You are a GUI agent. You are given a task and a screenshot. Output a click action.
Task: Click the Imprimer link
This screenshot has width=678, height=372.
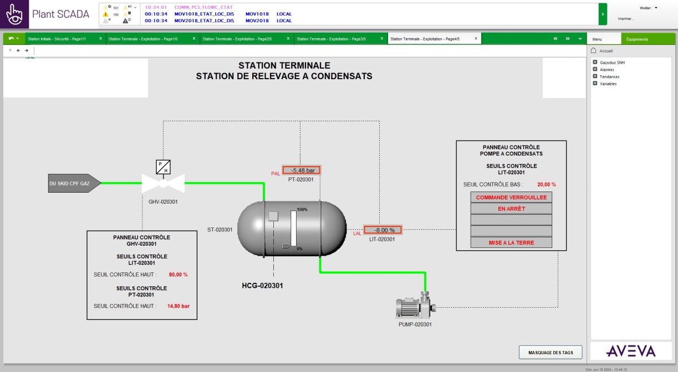click(x=626, y=18)
